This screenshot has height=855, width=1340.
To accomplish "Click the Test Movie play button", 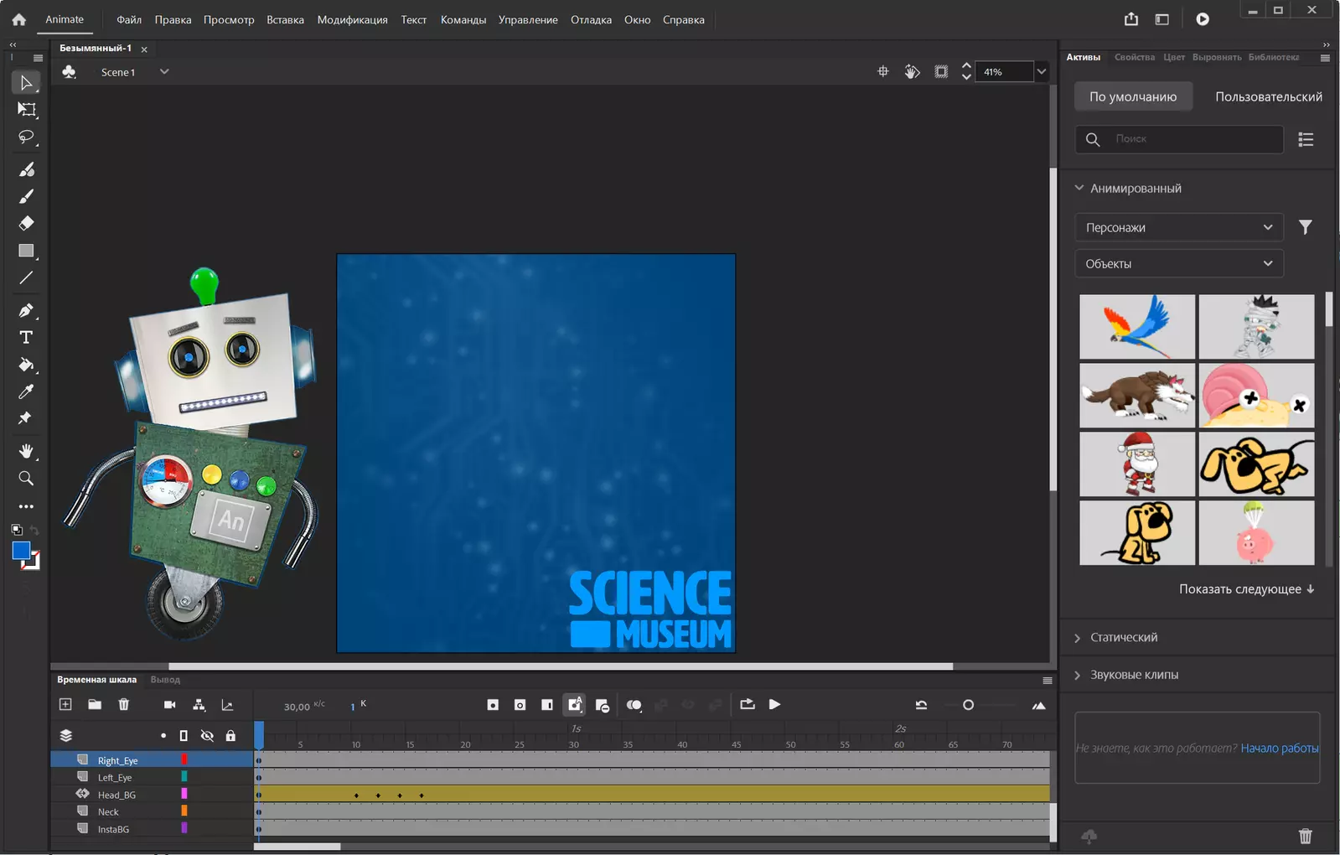I will point(1203,19).
